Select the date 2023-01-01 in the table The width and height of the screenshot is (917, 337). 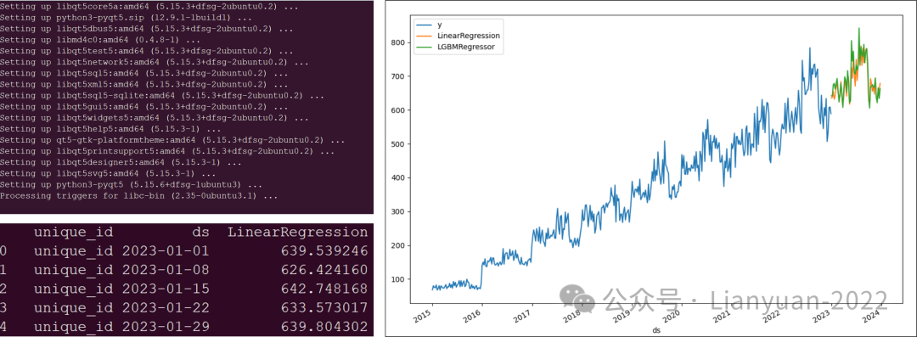click(166, 251)
